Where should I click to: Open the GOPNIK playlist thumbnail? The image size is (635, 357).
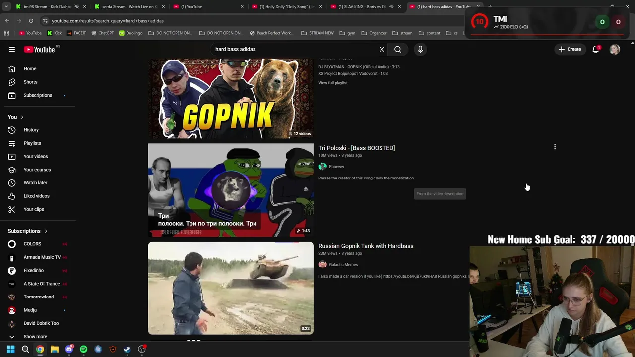point(231,98)
